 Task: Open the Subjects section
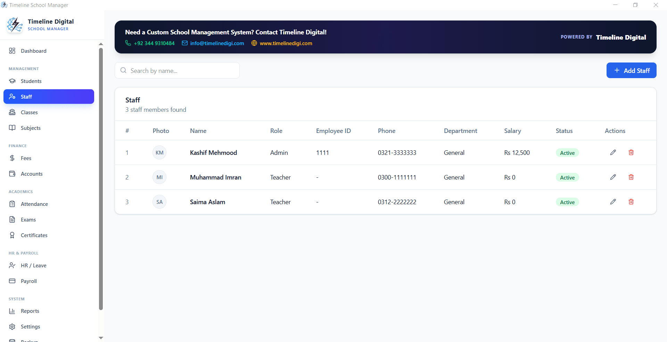pyautogui.click(x=30, y=128)
